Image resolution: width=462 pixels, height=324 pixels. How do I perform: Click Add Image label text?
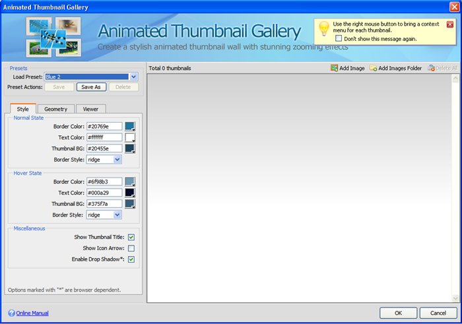point(352,68)
